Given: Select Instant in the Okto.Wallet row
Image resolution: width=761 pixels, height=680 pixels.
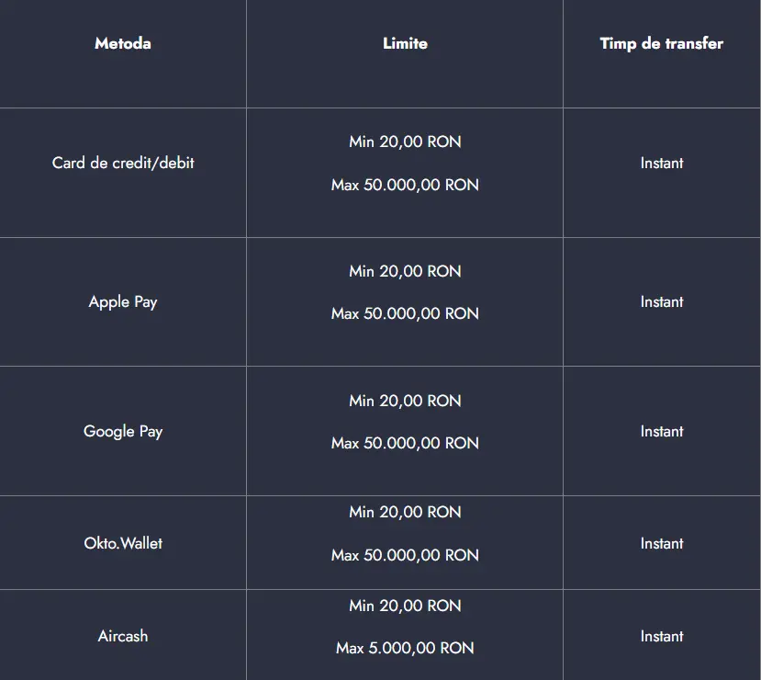Looking at the screenshot, I should (x=662, y=543).
